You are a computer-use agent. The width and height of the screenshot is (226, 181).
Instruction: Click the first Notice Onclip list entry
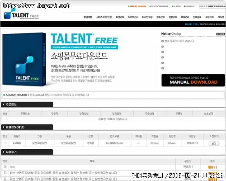tap(179, 41)
